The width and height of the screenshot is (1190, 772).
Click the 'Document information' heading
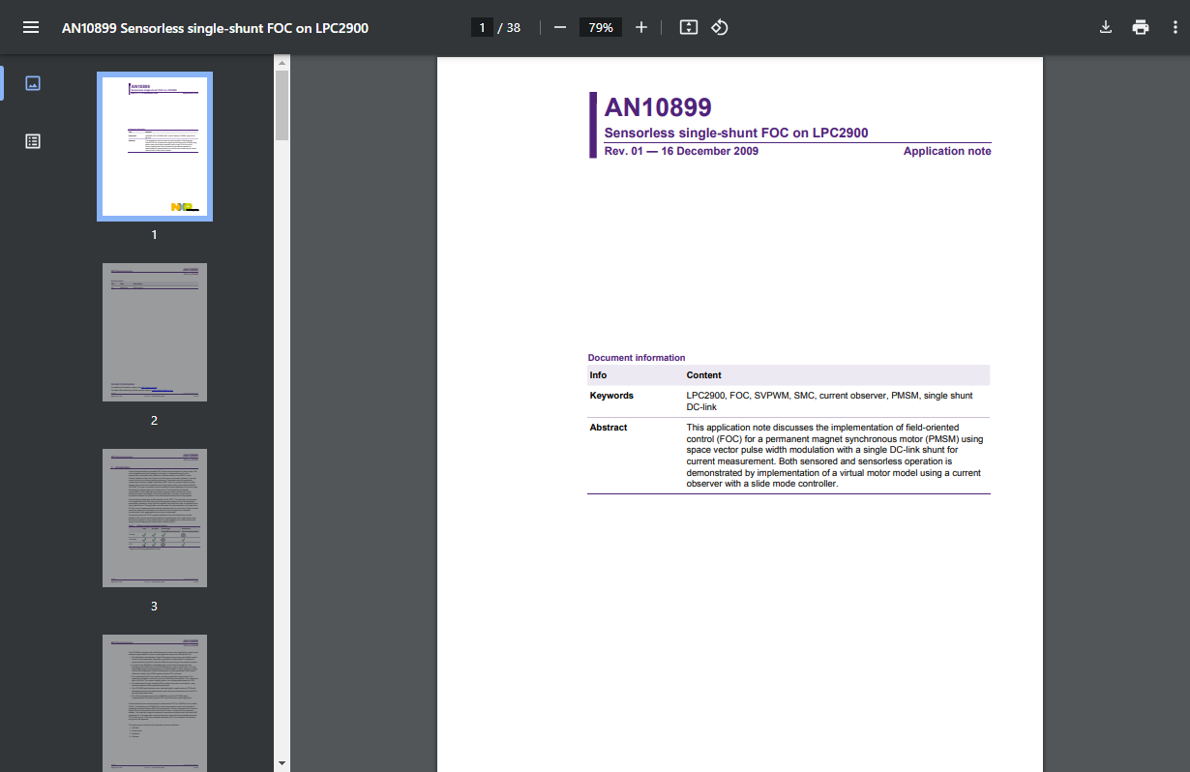click(x=637, y=358)
